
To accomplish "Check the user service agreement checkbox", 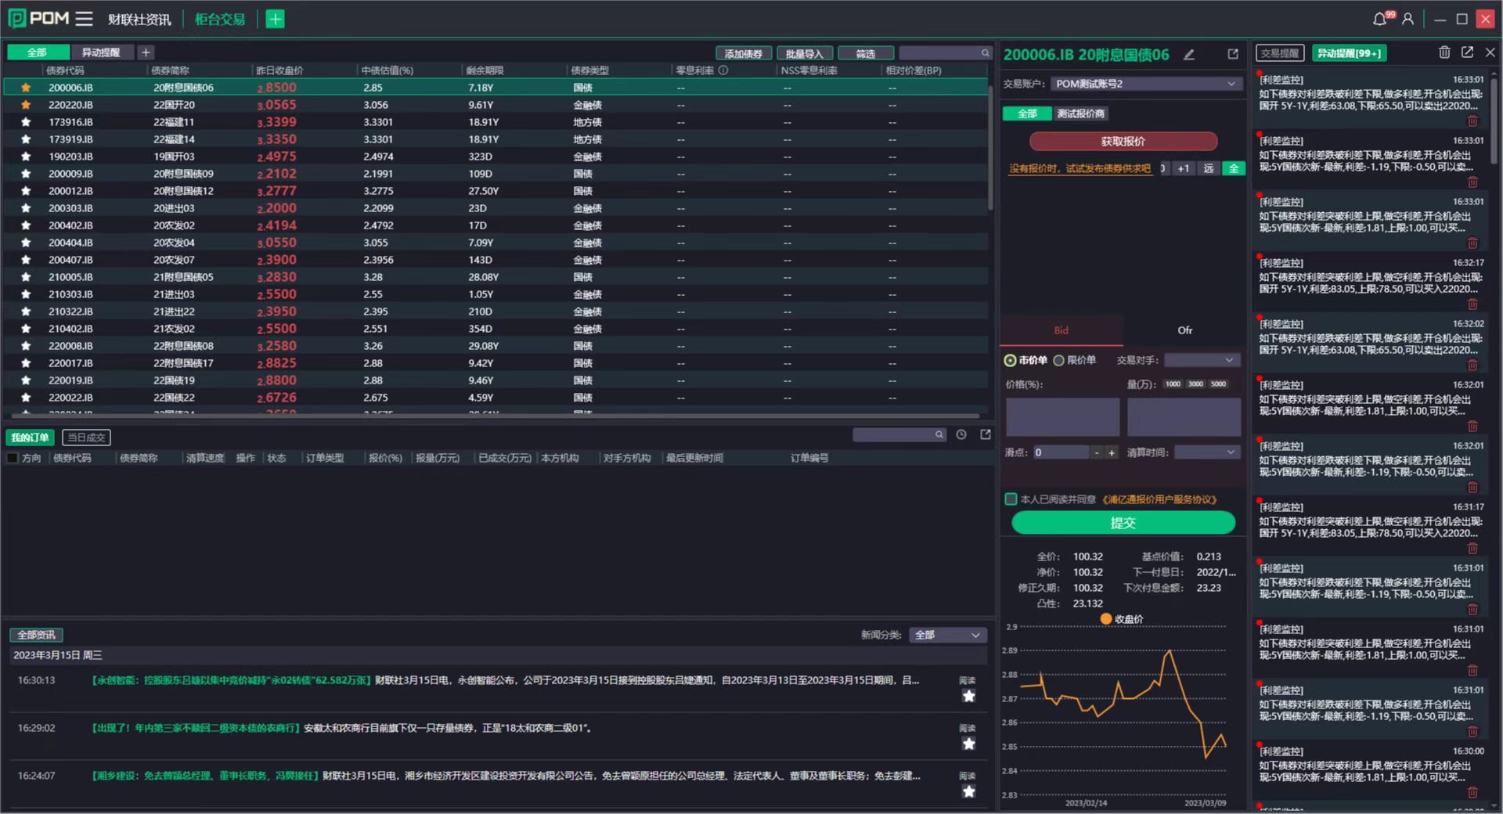I will click(1011, 499).
